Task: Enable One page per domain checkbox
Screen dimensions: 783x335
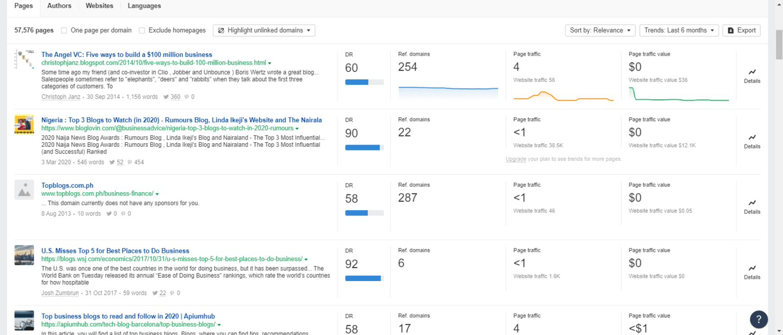Action: 64,31
